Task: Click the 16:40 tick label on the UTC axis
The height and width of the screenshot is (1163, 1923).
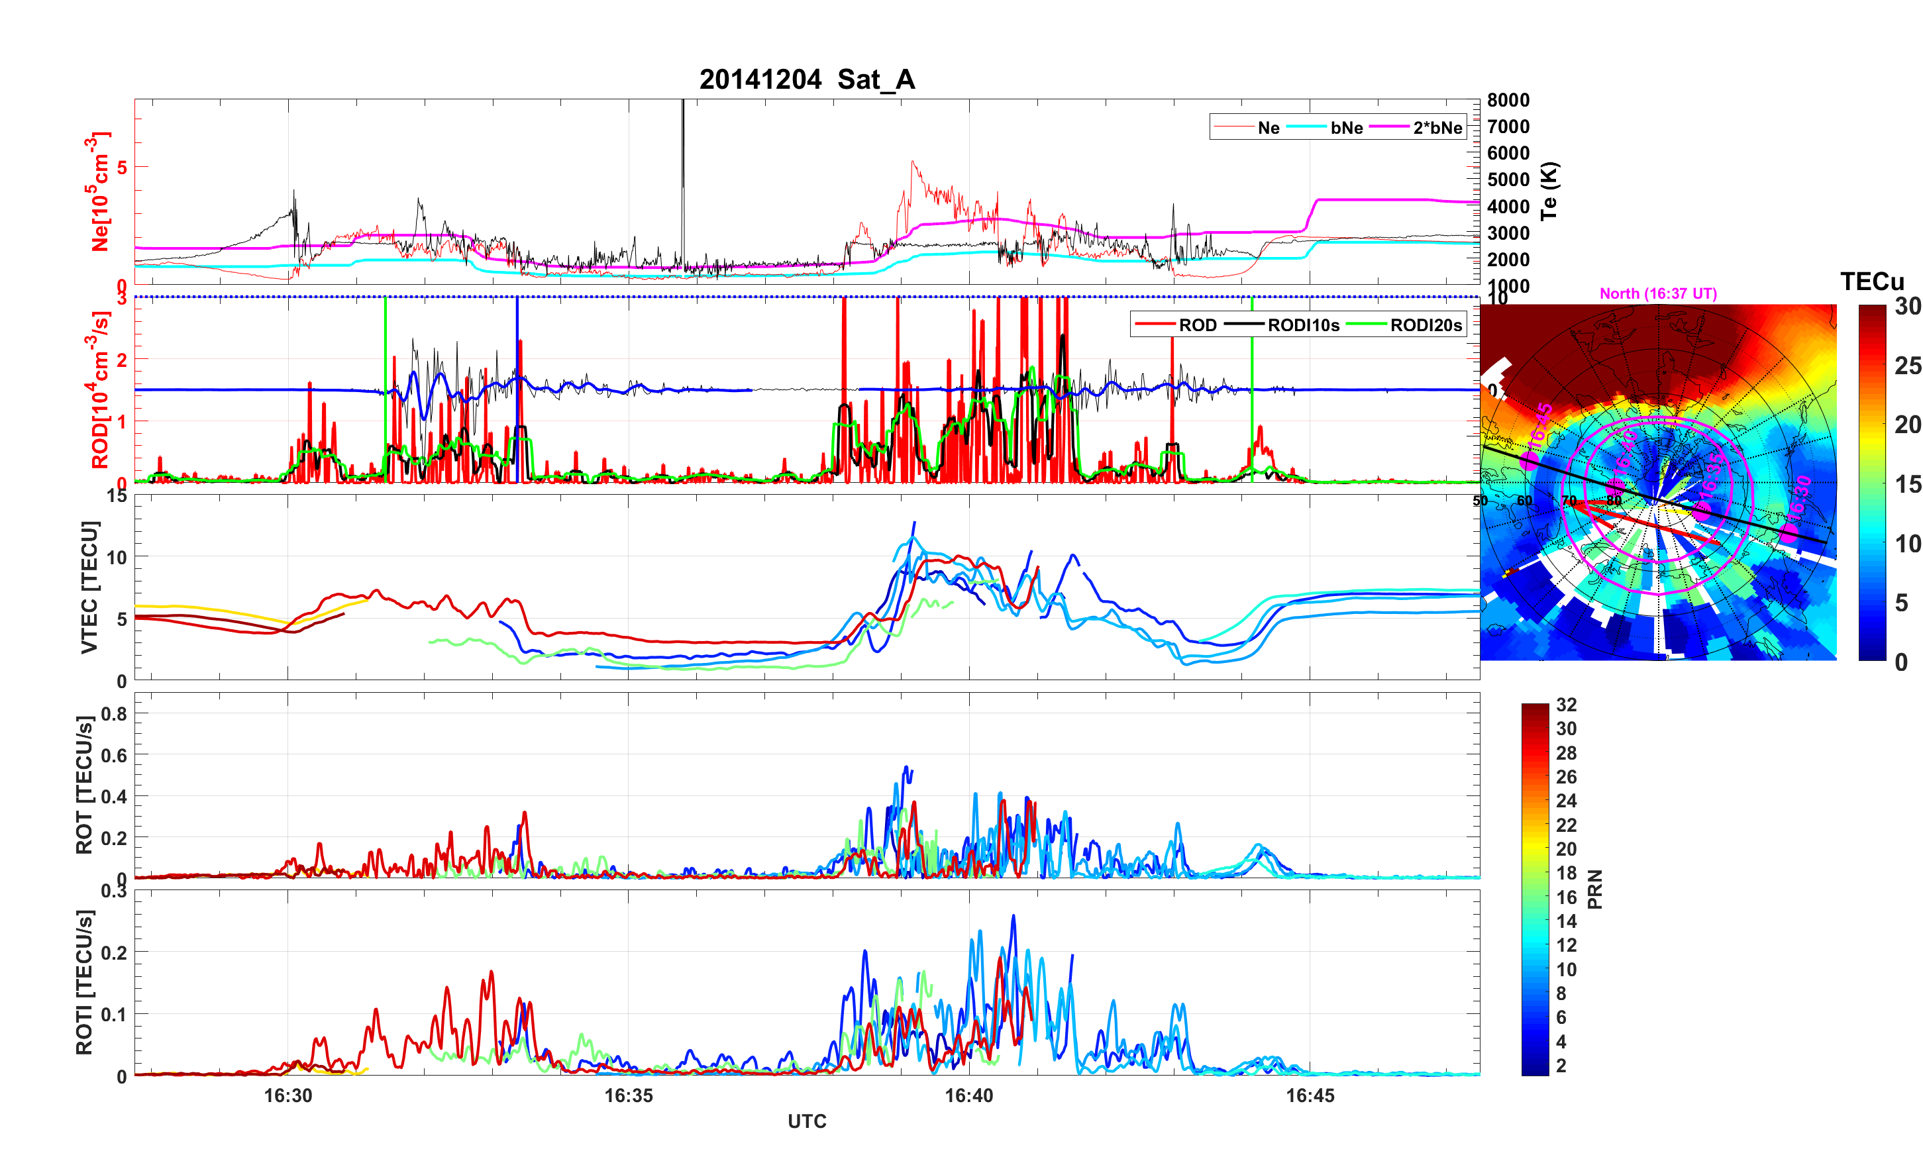Action: pyautogui.click(x=968, y=1095)
